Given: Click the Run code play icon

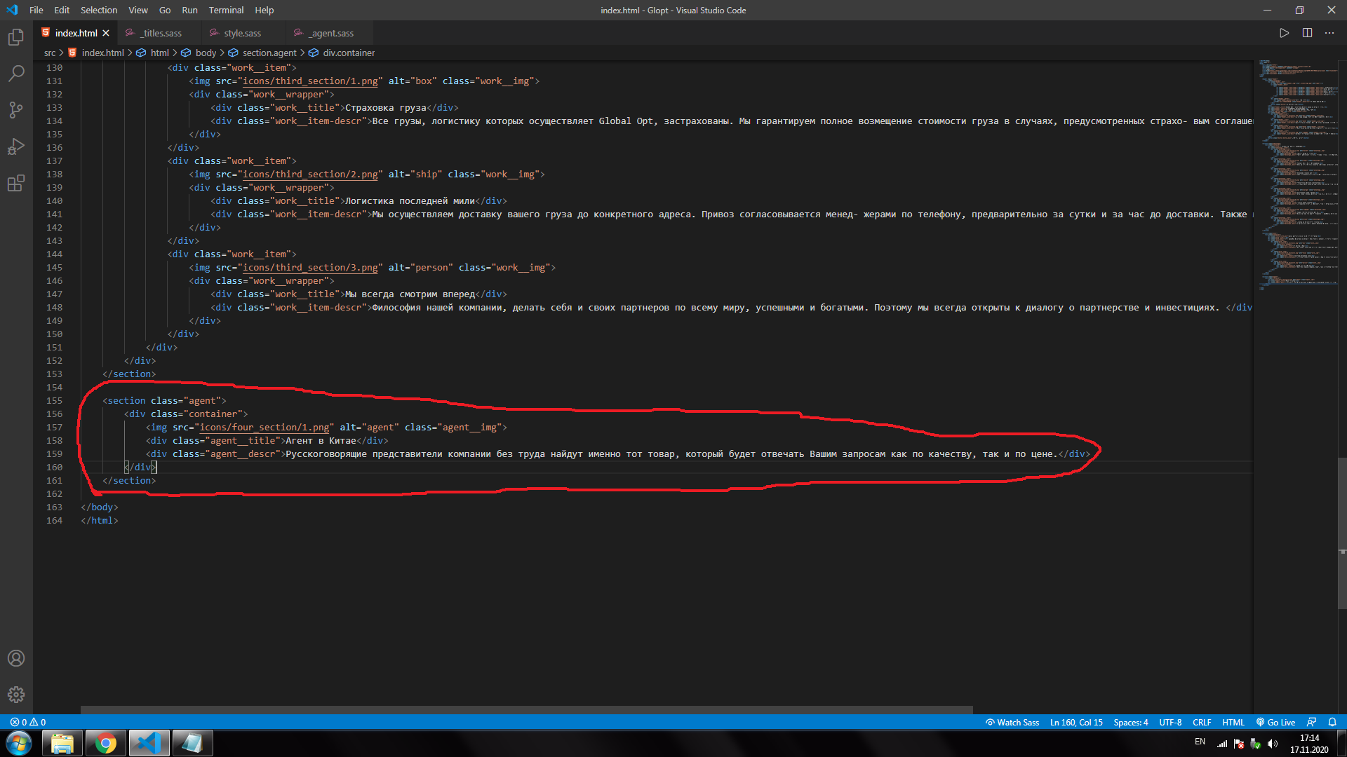Looking at the screenshot, I should click(x=1284, y=33).
